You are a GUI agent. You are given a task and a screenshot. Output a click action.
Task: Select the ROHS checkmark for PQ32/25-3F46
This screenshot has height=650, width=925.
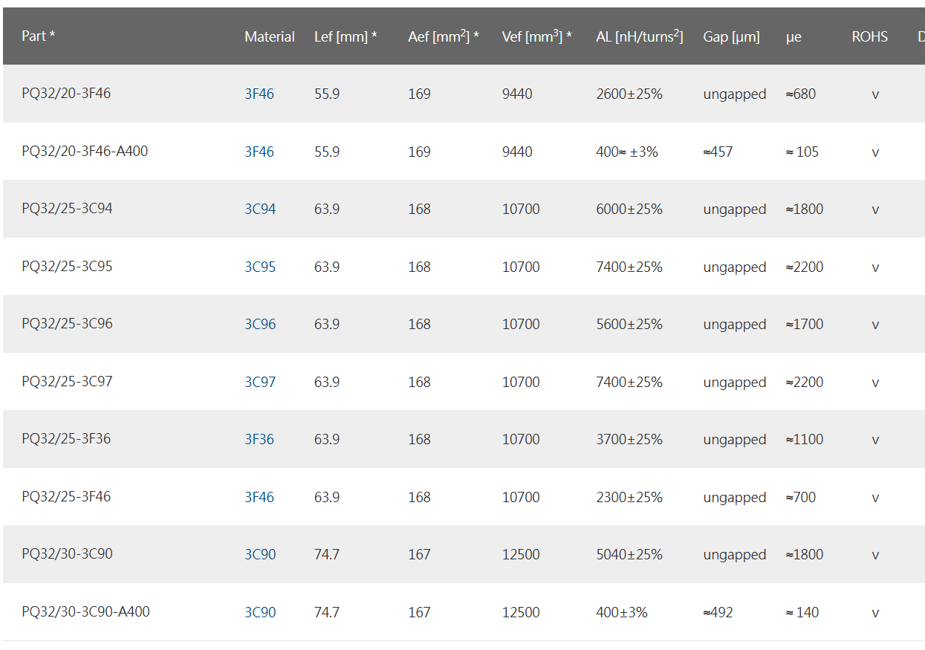[875, 498]
